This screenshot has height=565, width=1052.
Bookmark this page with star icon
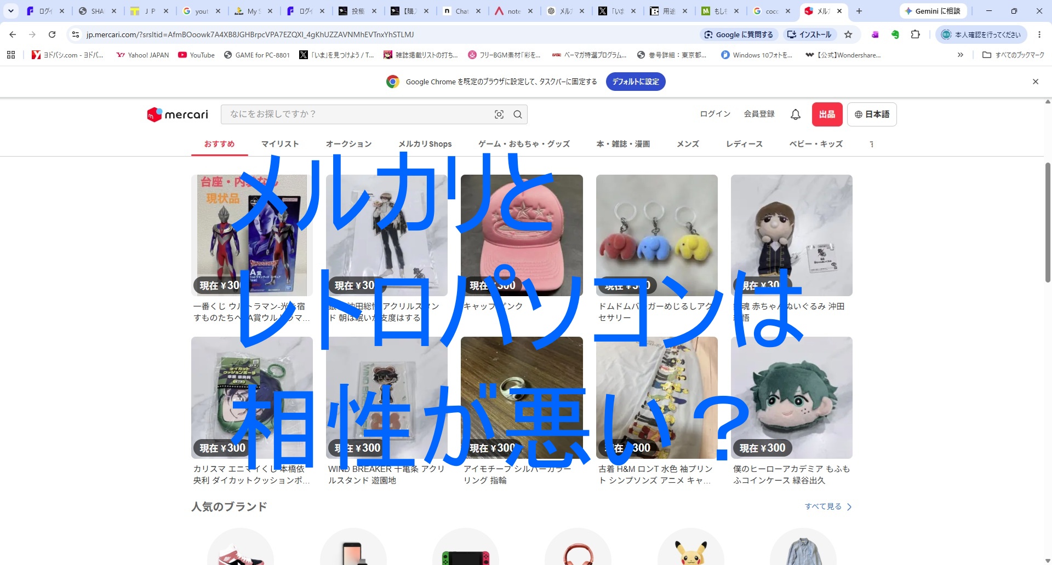(848, 34)
